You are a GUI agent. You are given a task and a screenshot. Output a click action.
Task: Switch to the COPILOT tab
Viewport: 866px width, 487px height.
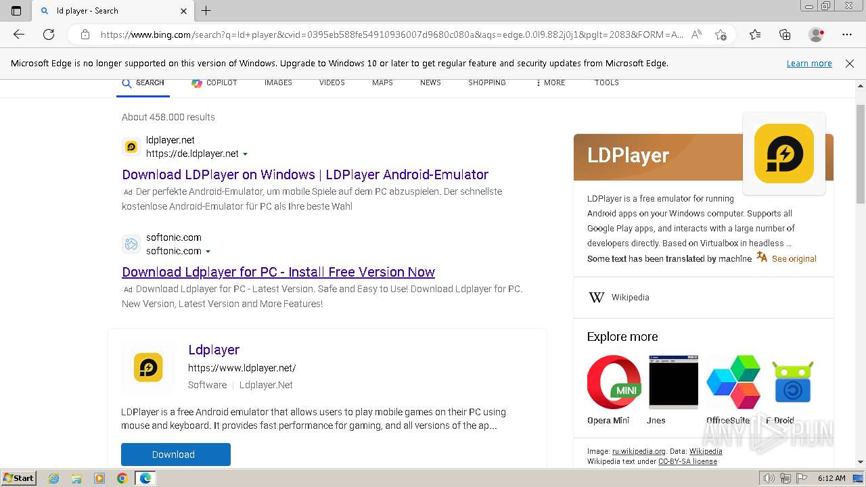click(214, 83)
